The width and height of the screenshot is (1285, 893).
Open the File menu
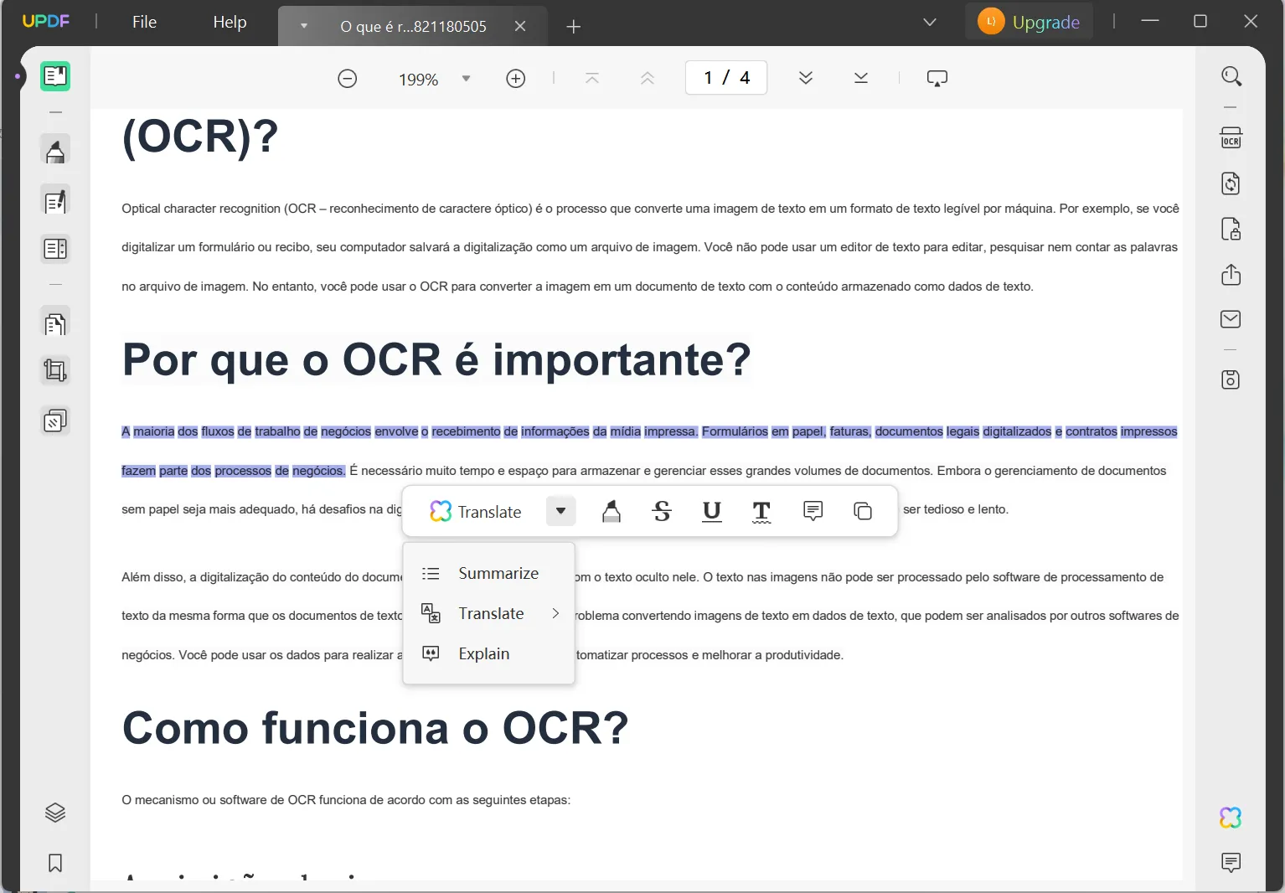(143, 22)
